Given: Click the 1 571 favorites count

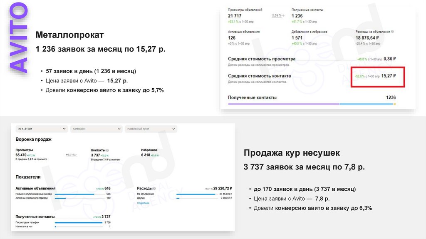Looking at the screenshot, I should click(x=297, y=38).
